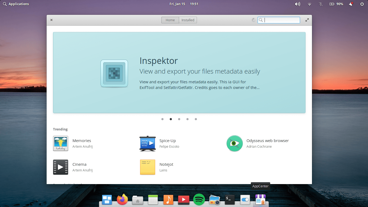Open System Settings from the dock
This screenshot has width=368, height=207.
(245, 200)
